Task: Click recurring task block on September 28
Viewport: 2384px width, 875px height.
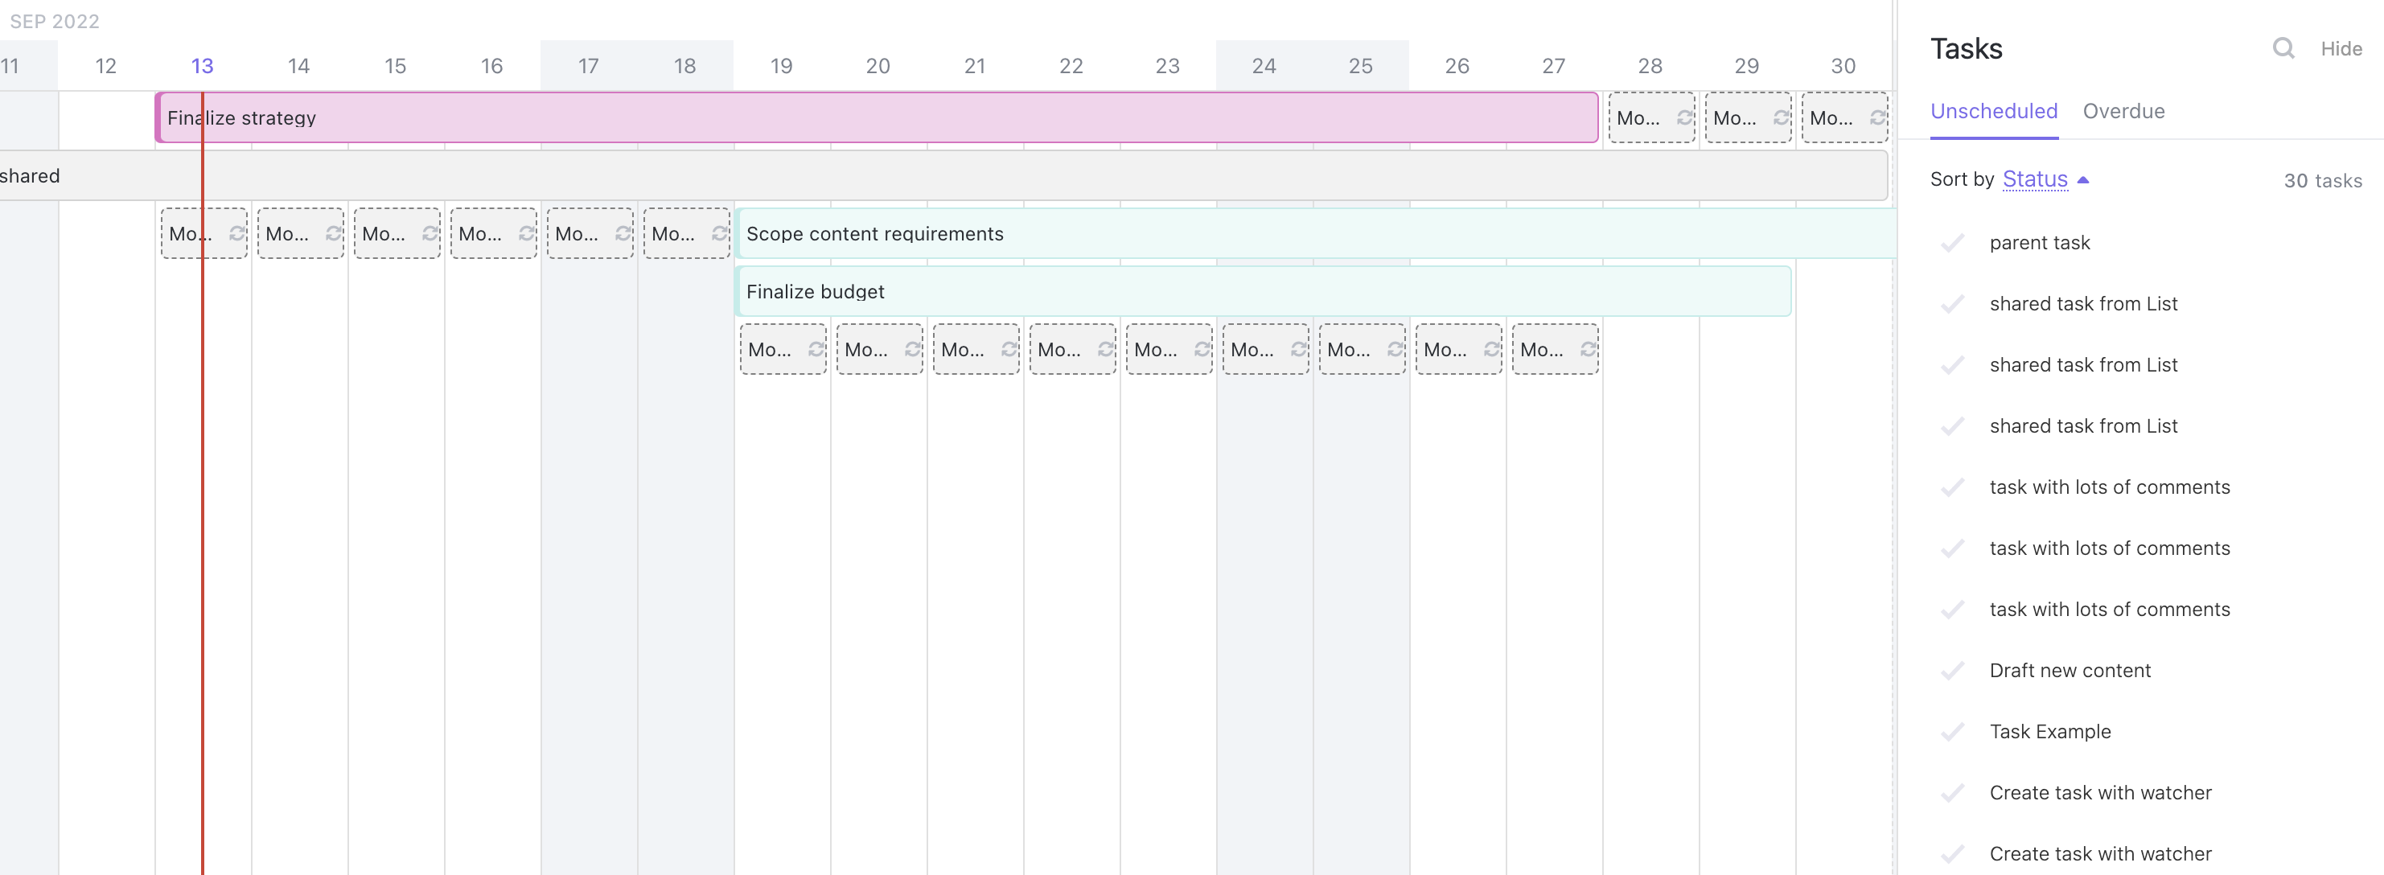Action: 1651,117
